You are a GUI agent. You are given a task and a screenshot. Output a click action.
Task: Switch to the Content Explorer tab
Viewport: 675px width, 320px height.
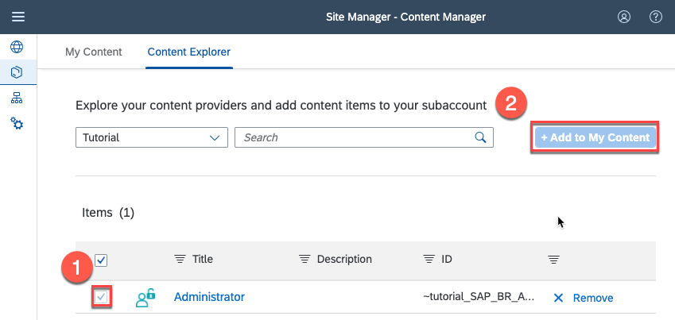coord(189,52)
